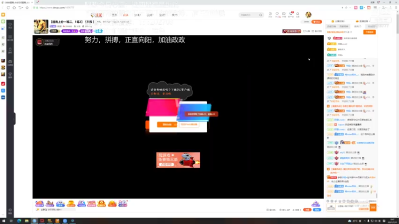Click the orange recharge button under gifts
Image resolution: width=399 pixels, height=224 pixels.
click(307, 210)
